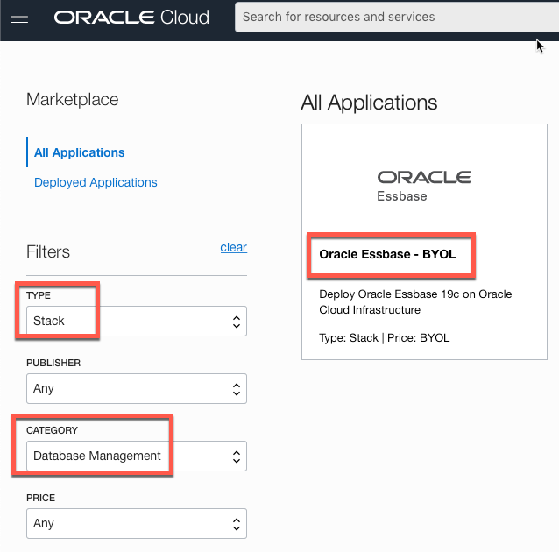Expand the Publisher dropdown
Viewport: 559px width, 552px height.
[137, 388]
